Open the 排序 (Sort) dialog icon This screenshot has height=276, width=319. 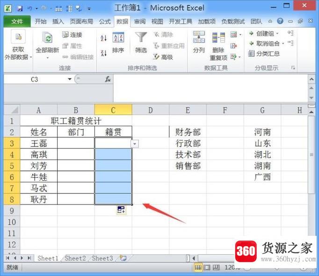pyautogui.click(x=118, y=37)
